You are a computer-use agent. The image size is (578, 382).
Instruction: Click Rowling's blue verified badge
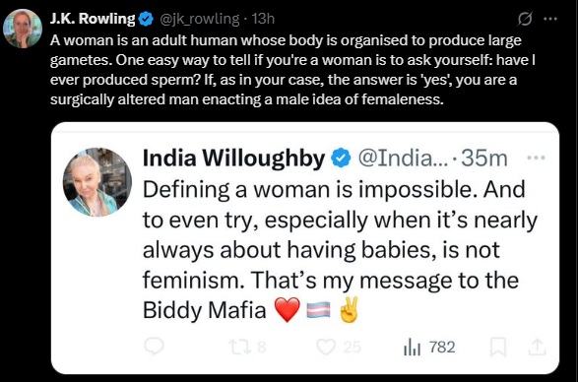[x=146, y=19]
